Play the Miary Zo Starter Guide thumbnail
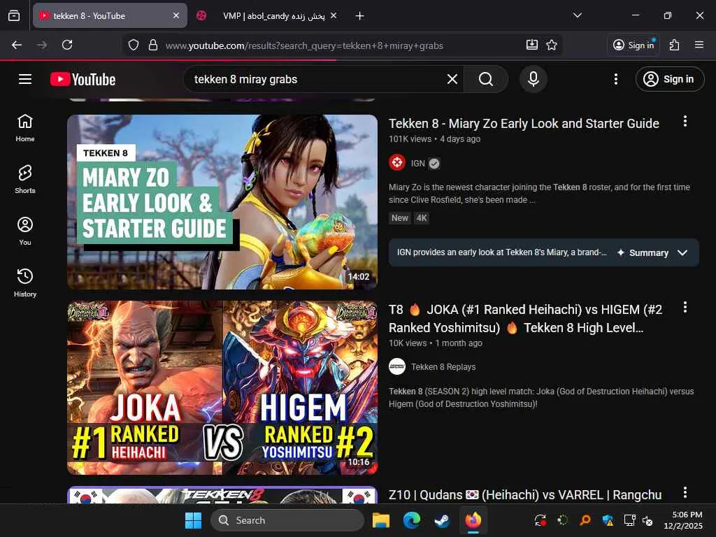Image resolution: width=716 pixels, height=537 pixels. [x=222, y=202]
